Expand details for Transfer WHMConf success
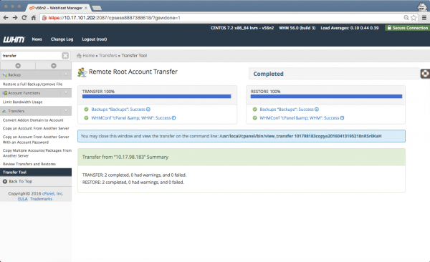430x262 pixels. pyautogui.click(x=174, y=118)
